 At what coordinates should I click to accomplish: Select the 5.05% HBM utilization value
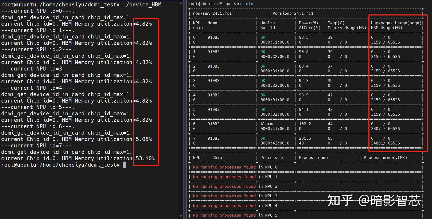144,139
